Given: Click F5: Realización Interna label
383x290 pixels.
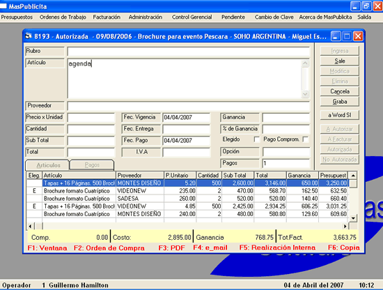Looking at the screenshot, I should tap(277, 247).
